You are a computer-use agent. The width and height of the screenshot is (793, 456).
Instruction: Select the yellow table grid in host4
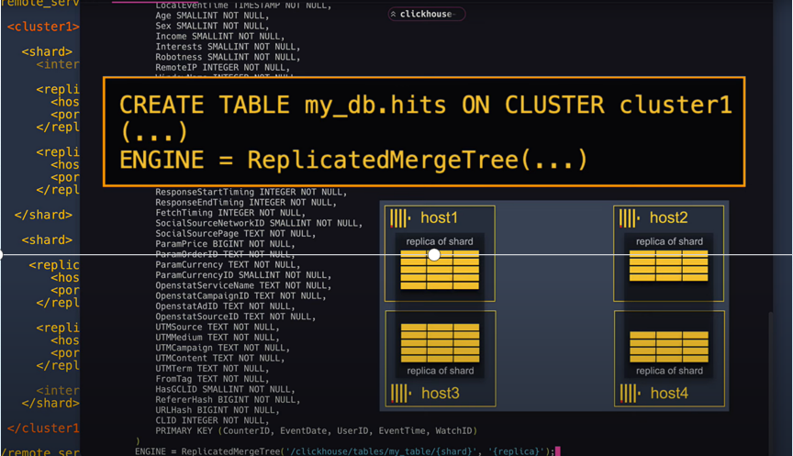(669, 347)
